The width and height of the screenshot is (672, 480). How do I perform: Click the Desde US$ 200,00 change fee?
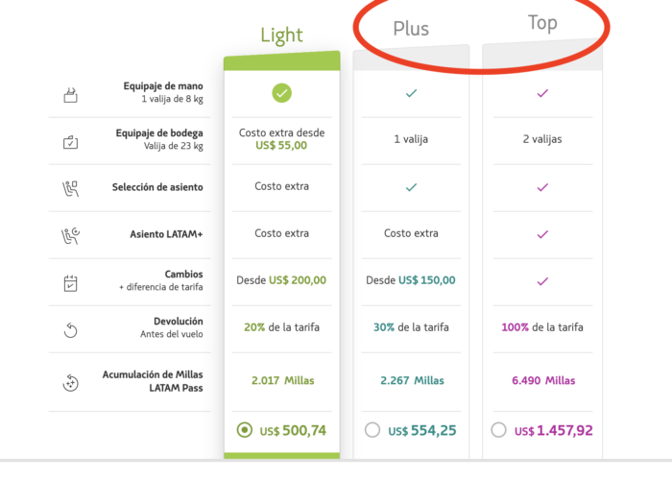281,280
